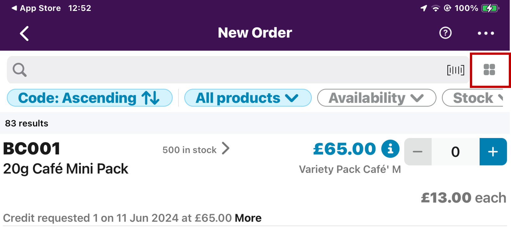Return to App Store via status bar
Screen dimensions: 511x229
coord(36,8)
